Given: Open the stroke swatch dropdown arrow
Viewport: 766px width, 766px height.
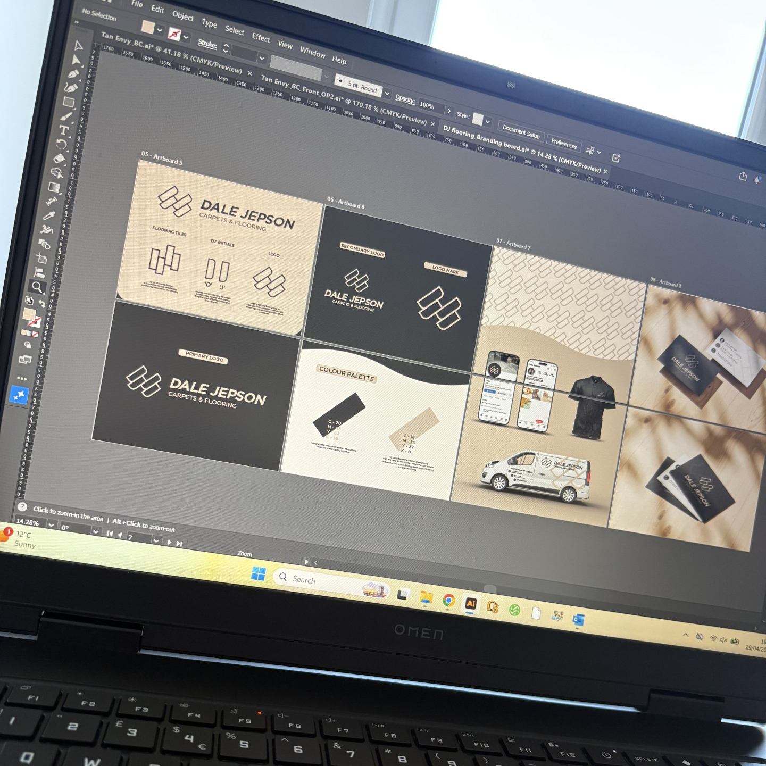Looking at the screenshot, I should [x=186, y=37].
